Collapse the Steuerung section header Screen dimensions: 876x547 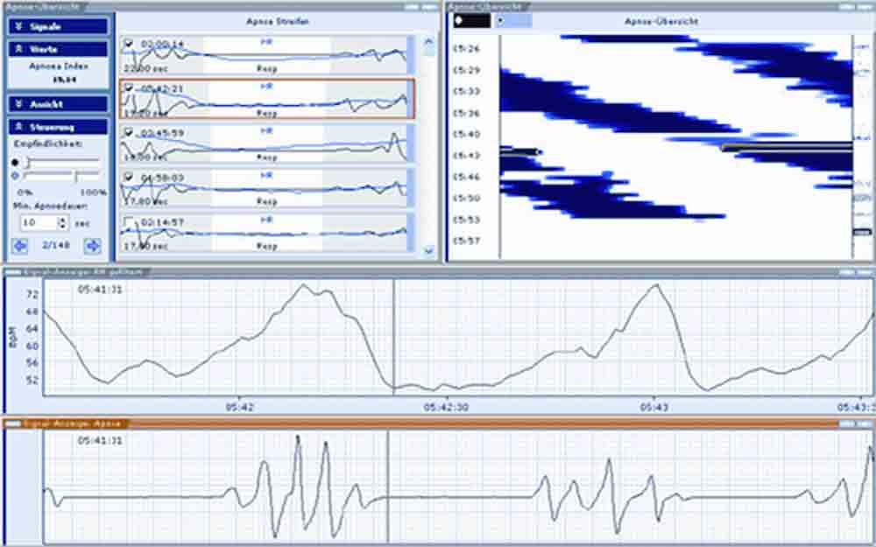coord(58,126)
